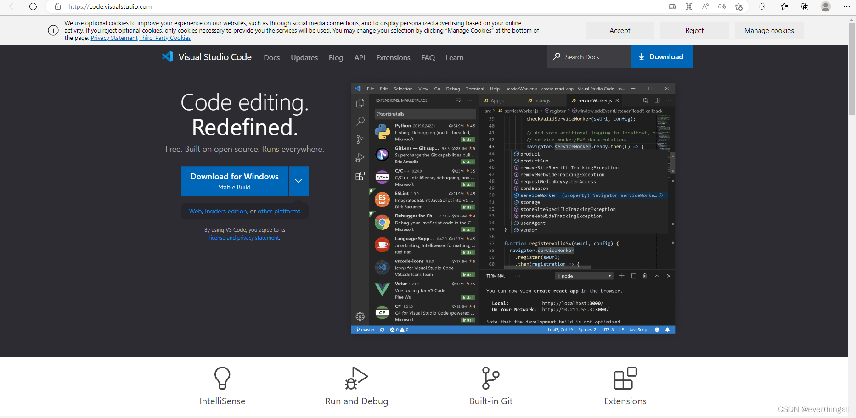Click the IntelliSense lightbulb icon
The height and width of the screenshot is (418, 856).
point(222,378)
